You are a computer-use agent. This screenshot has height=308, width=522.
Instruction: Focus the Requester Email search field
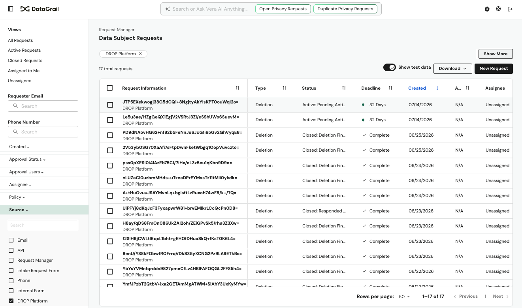(43, 106)
